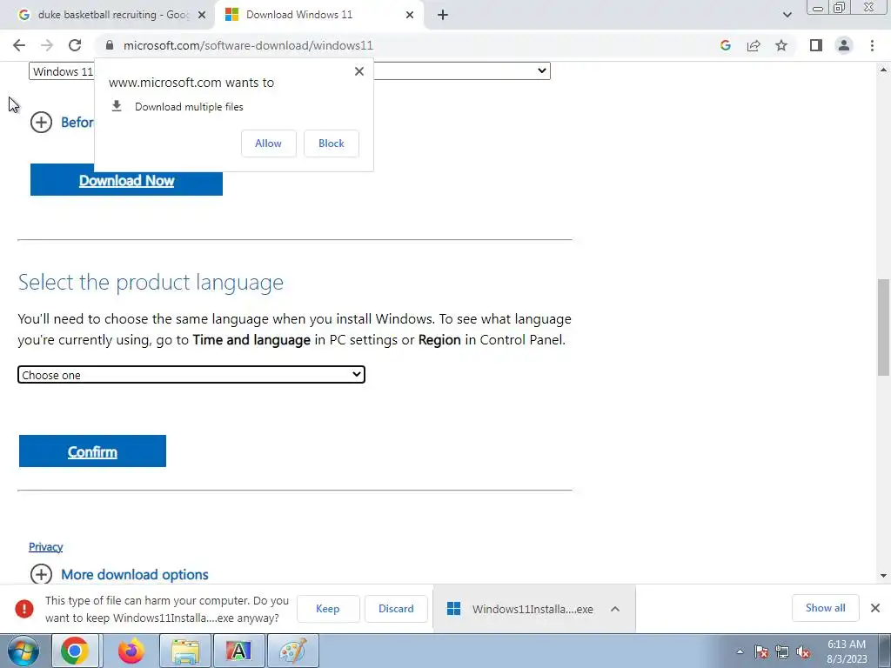This screenshot has height=668, width=891.
Task: Launch Firefox from the taskbar
Action: 131,651
